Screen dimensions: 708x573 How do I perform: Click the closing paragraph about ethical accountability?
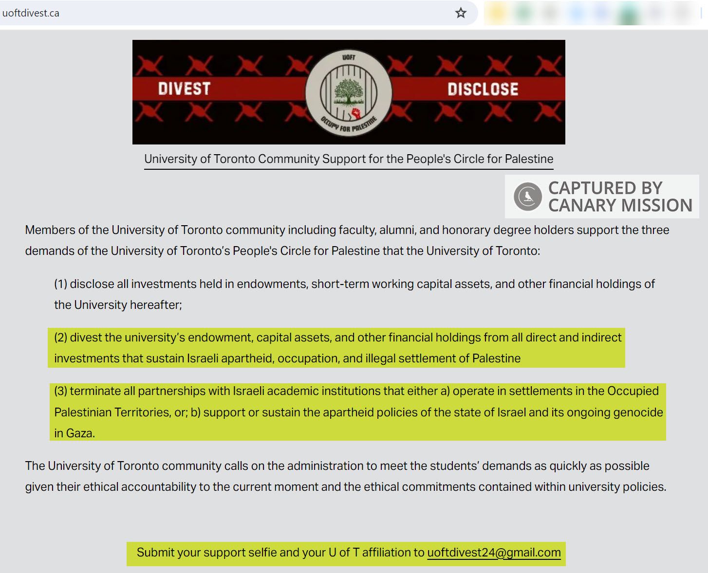[345, 476]
